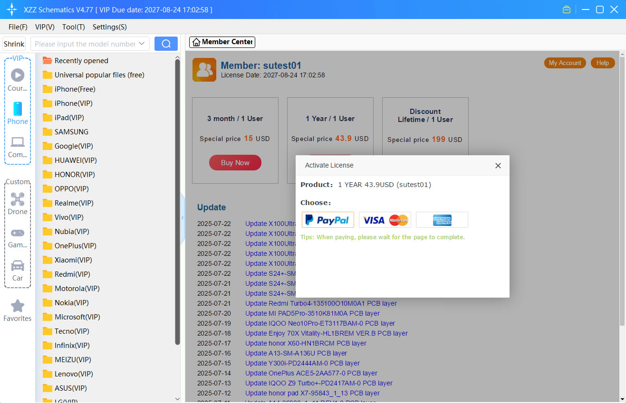The width and height of the screenshot is (626, 403).
Task: Open the ASUS(VIP) folder
Action: point(65,388)
